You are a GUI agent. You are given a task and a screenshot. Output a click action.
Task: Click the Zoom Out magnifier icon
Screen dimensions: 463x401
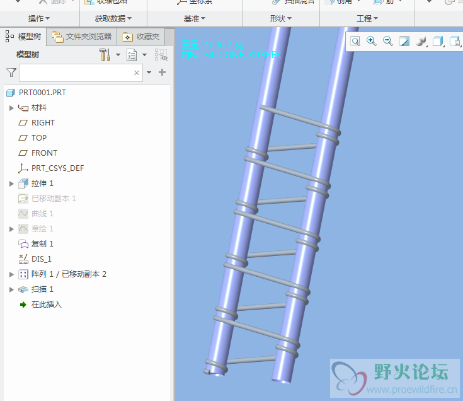[387, 41]
